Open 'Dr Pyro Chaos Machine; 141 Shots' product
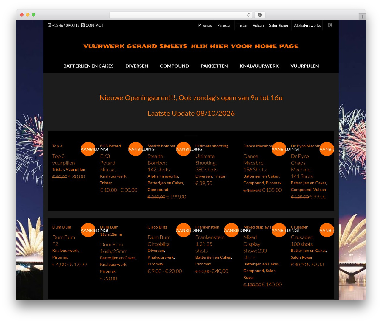382x323 pixels. [x=302, y=166]
